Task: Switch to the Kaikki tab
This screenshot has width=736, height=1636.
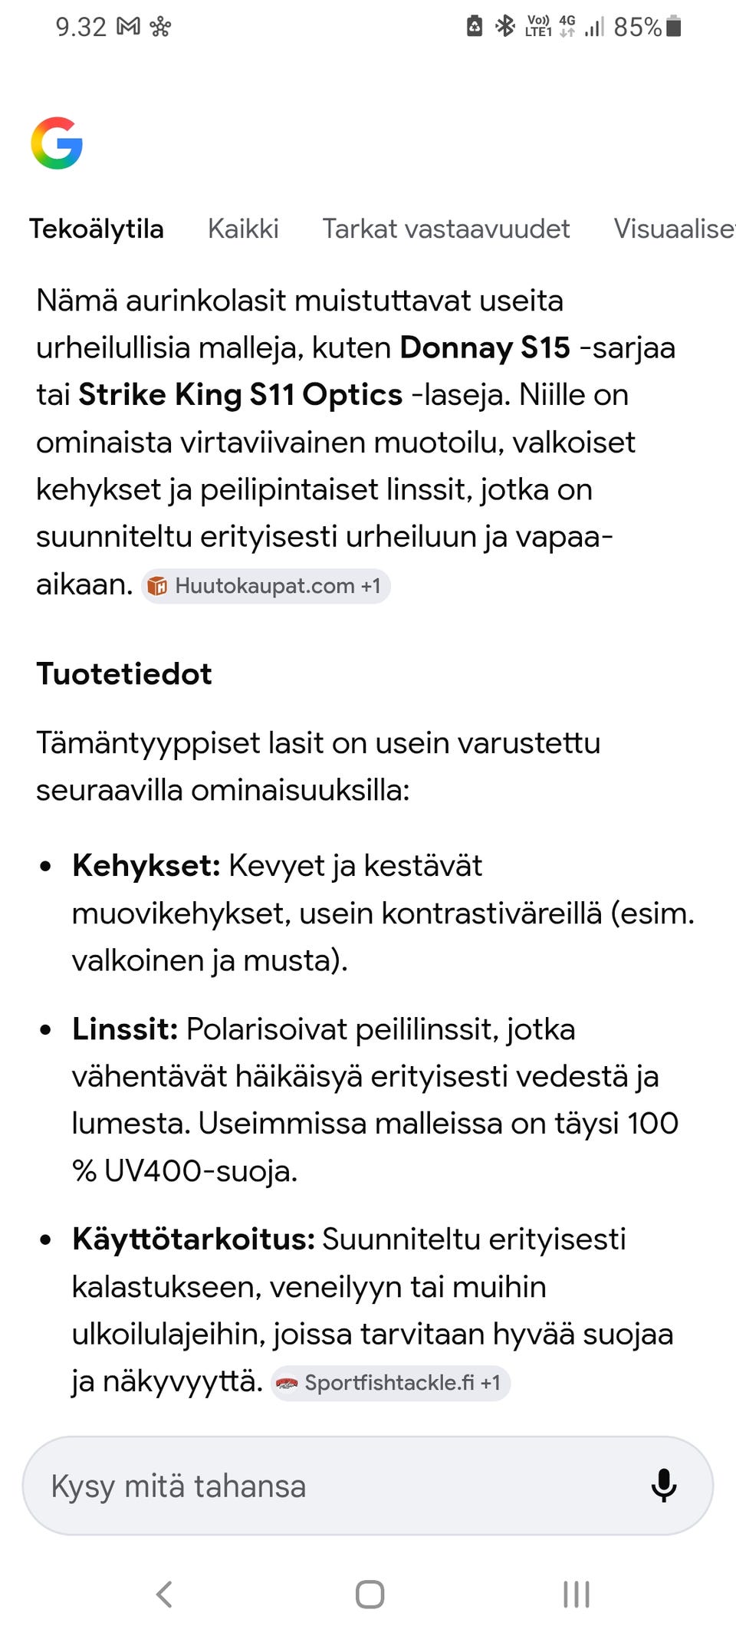Action: click(244, 229)
